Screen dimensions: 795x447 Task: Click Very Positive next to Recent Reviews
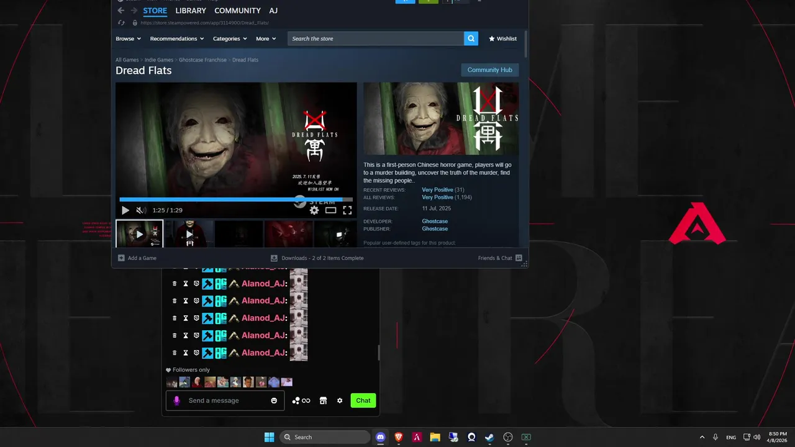pyautogui.click(x=438, y=190)
